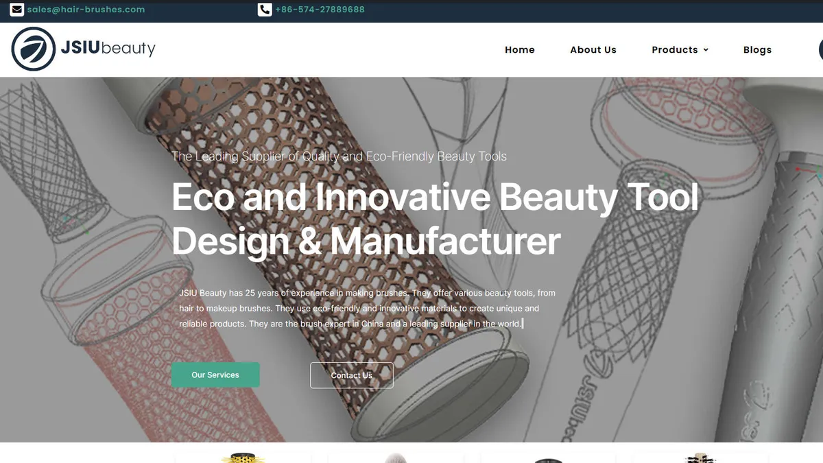Click the JSIU circular leaf logo
The image size is (823, 463).
tap(34, 49)
